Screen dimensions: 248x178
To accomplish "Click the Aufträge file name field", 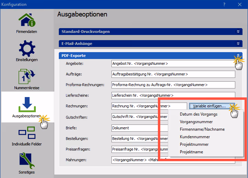I will coord(173,74).
